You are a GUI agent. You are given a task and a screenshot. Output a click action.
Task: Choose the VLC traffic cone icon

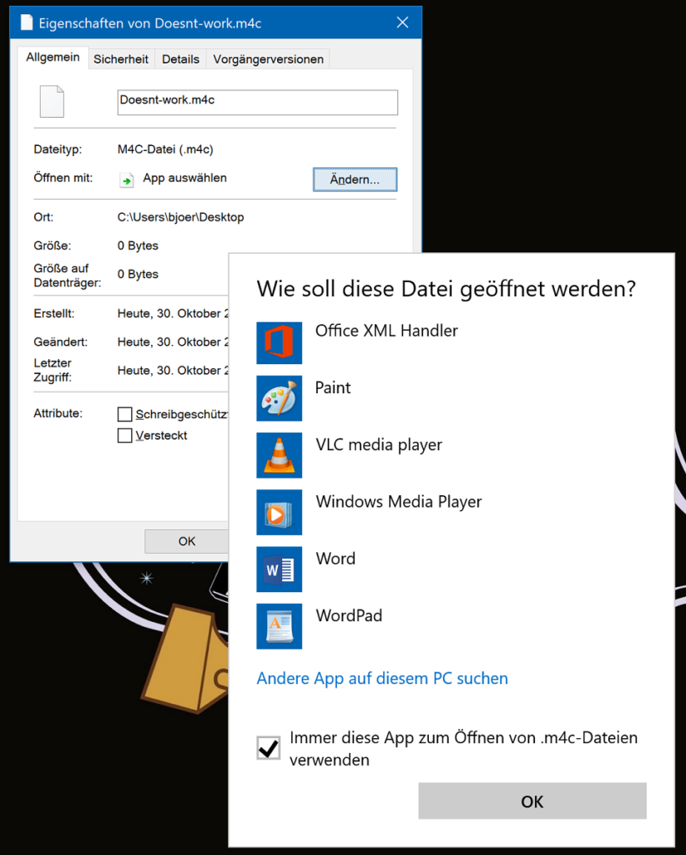click(279, 455)
